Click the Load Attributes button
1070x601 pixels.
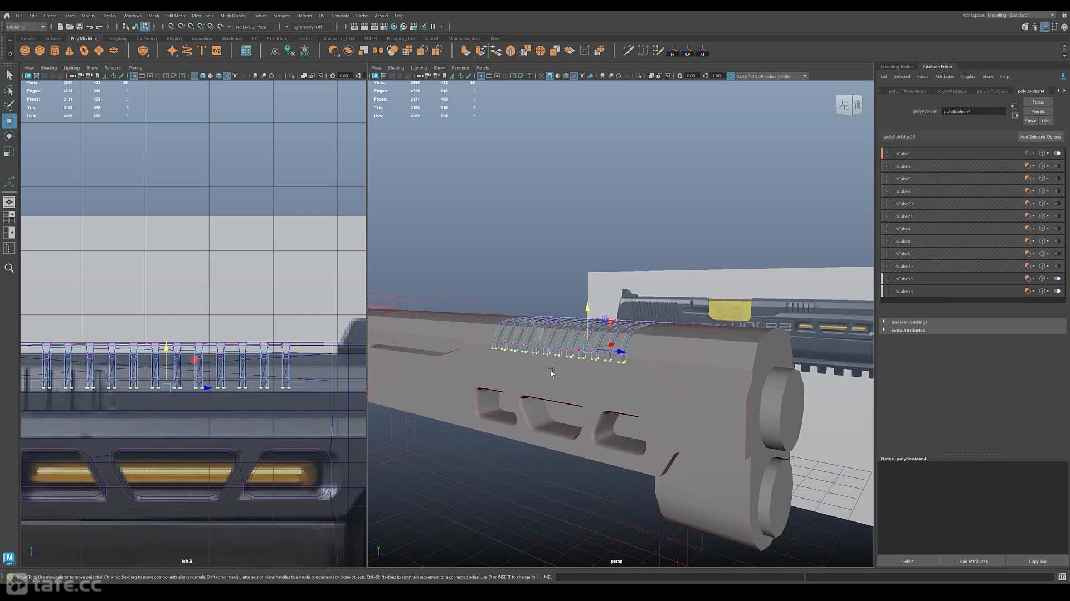point(972,561)
